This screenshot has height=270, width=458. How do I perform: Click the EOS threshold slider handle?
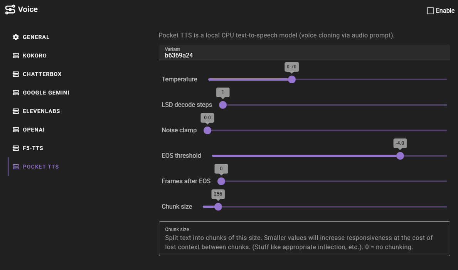coord(400,156)
